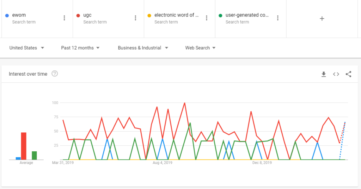Open options for electronic word of mouth term
The width and height of the screenshot is (361, 189).
207,18
